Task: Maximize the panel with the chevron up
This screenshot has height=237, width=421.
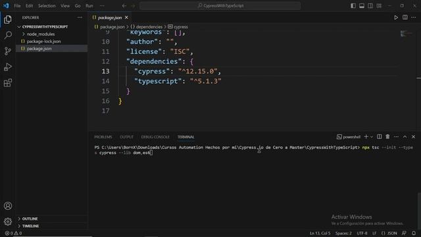Action: (x=405, y=137)
